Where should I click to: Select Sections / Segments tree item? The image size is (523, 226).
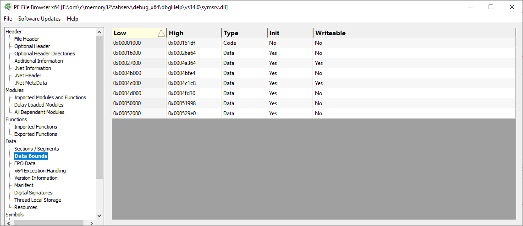[37, 149]
